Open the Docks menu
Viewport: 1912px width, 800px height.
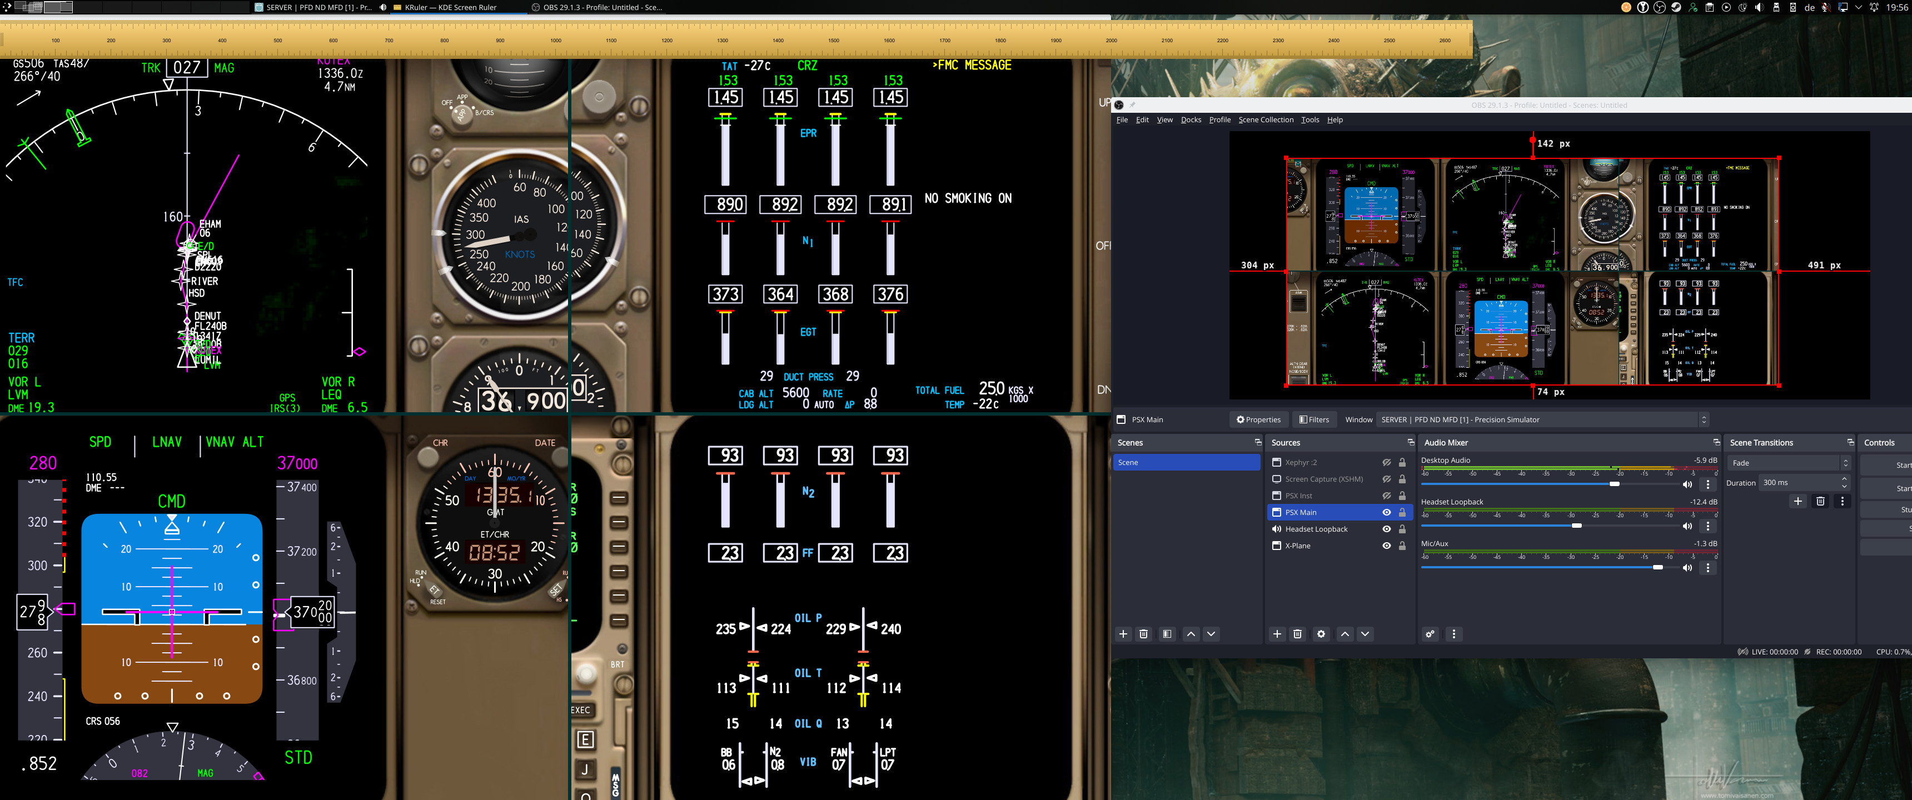tap(1191, 119)
